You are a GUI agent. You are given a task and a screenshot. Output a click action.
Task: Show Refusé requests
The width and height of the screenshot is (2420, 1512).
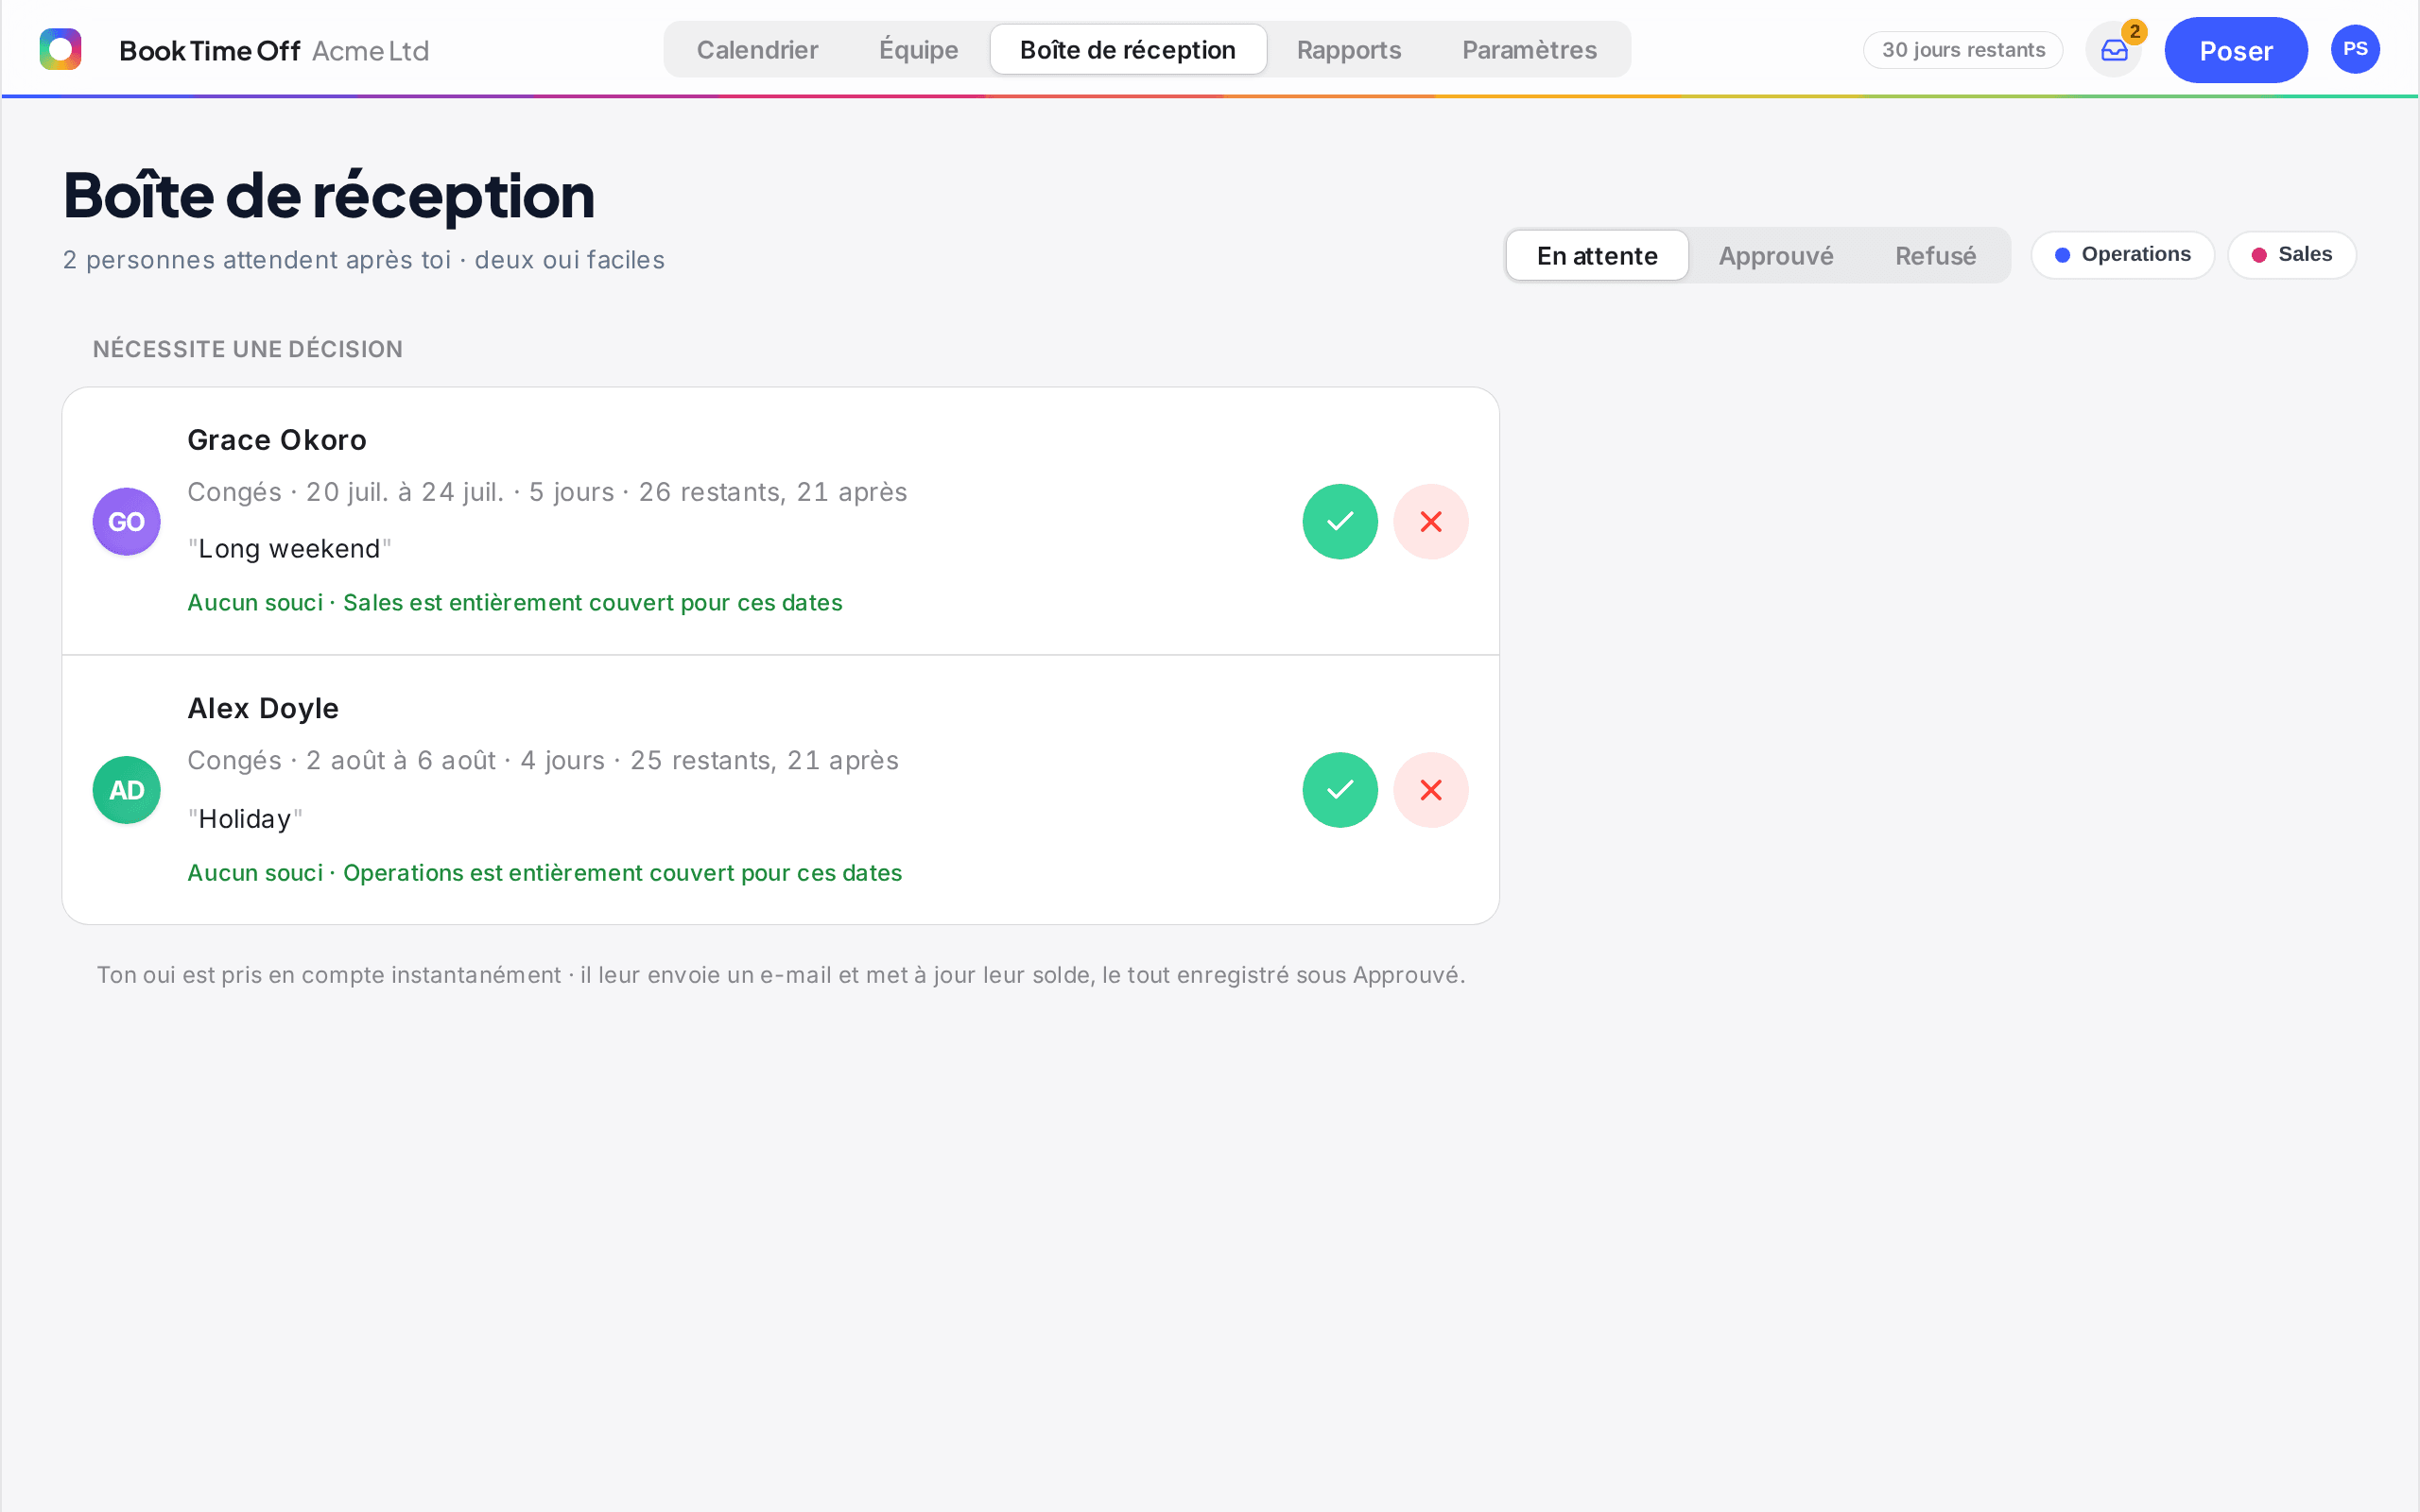1935,256
